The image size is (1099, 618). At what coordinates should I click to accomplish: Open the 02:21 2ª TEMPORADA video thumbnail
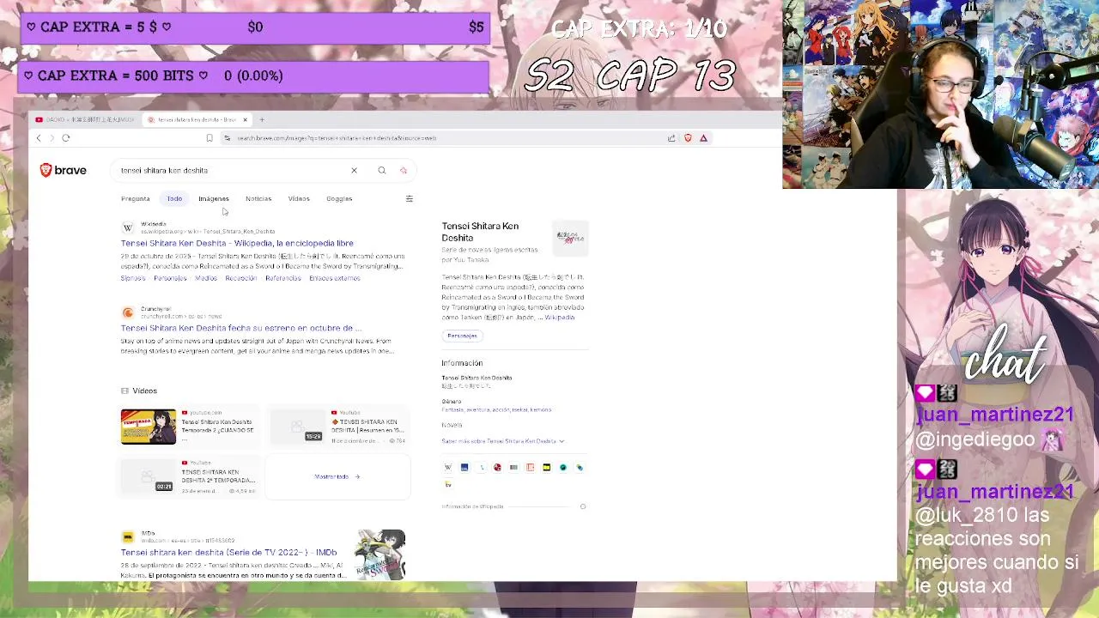148,476
